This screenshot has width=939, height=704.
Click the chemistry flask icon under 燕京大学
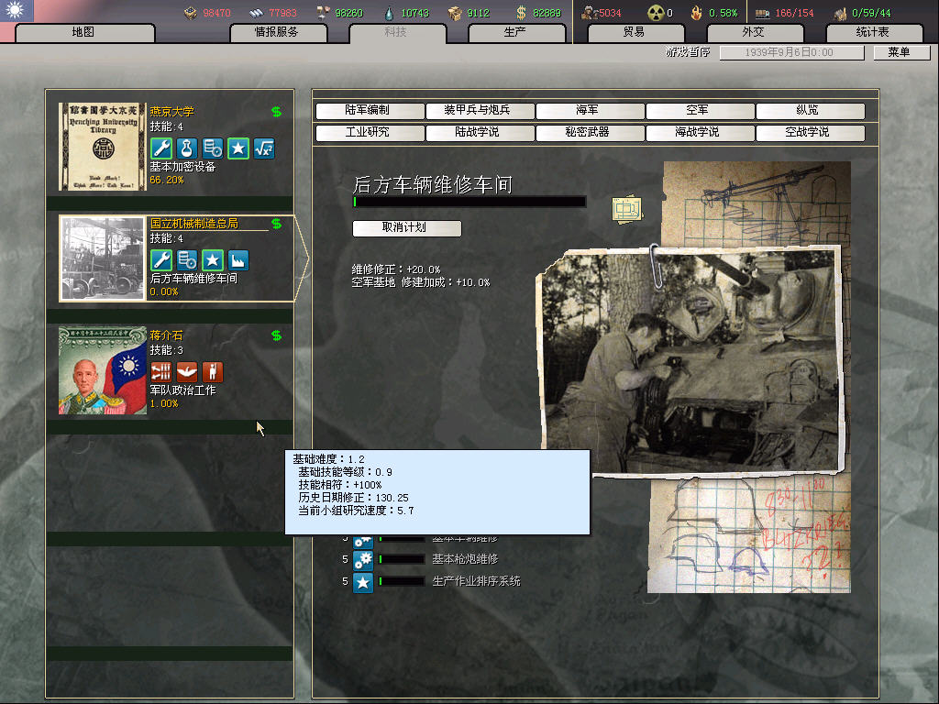click(x=186, y=148)
